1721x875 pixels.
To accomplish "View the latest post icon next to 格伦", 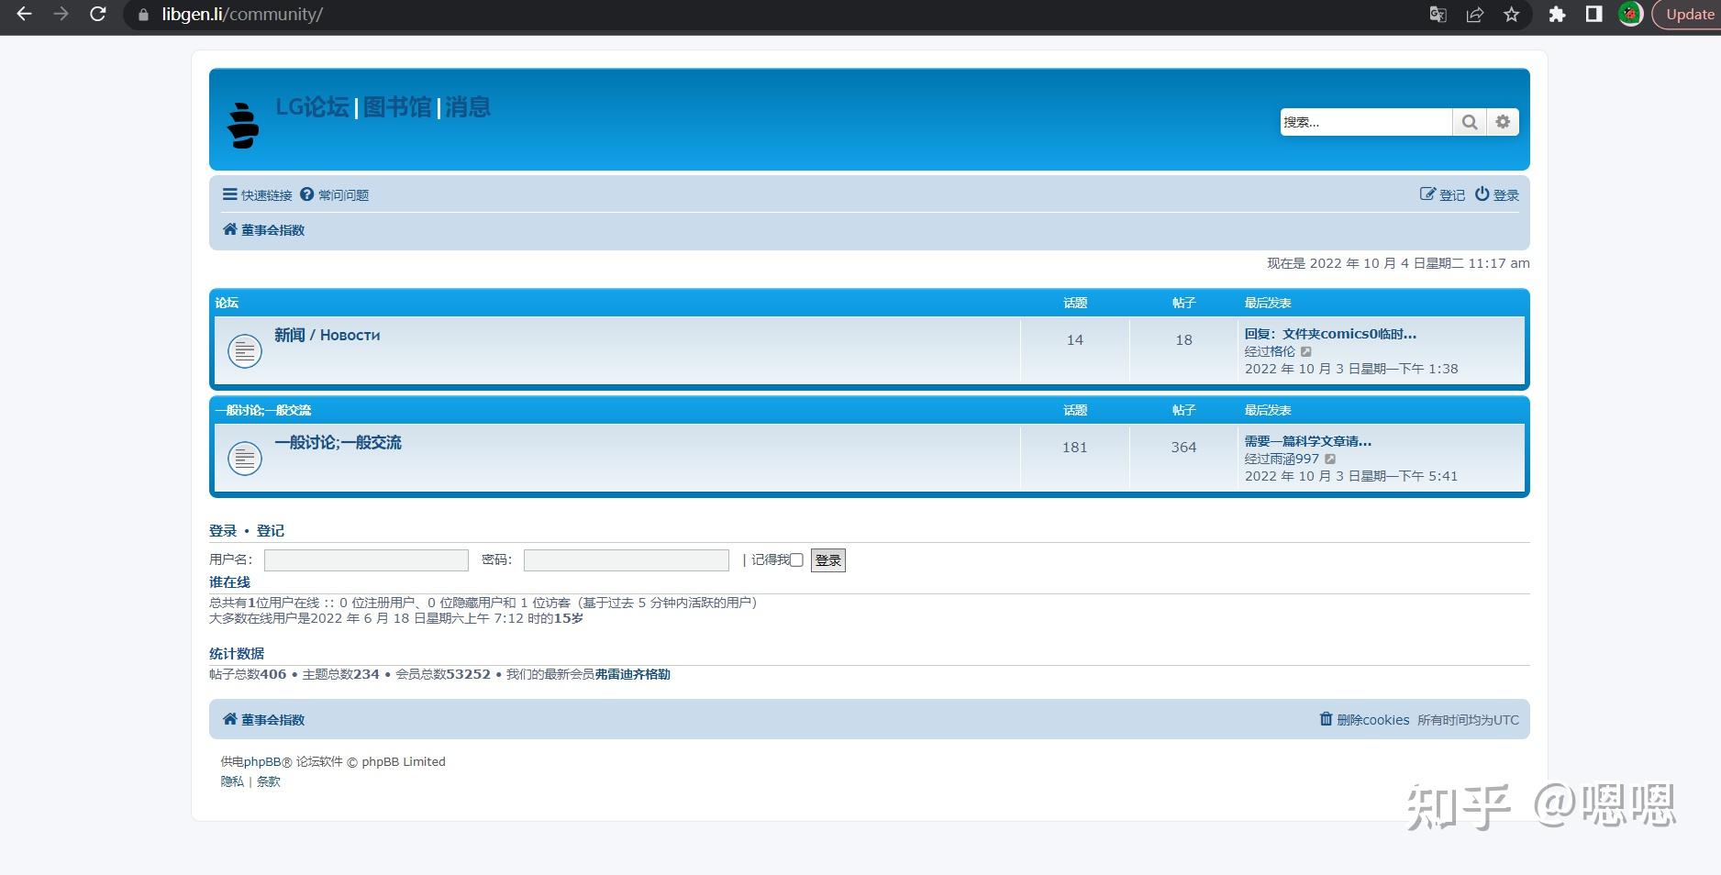I will [1306, 351].
